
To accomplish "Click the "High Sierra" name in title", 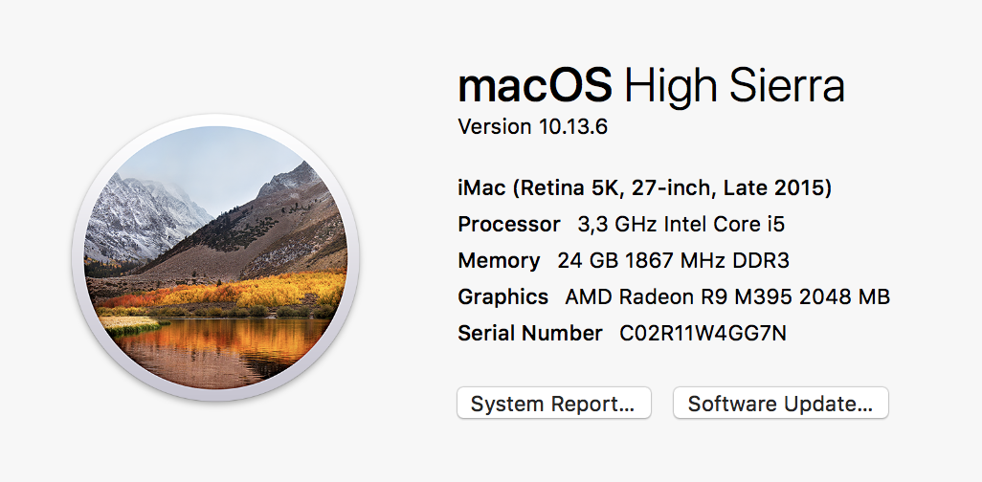I will pos(734,87).
